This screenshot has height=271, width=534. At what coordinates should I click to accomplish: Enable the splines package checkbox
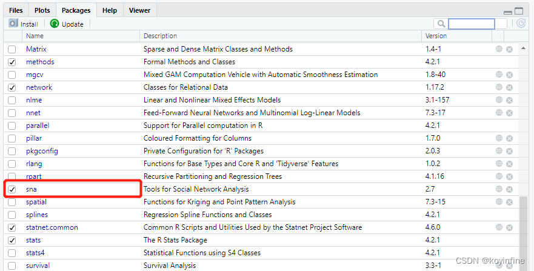[12, 215]
